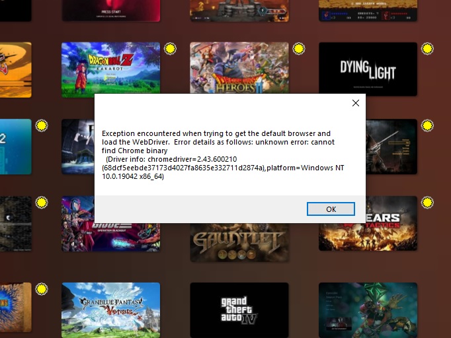Click yellow badge beside Dying Light
The image size is (451, 338).
(x=427, y=49)
